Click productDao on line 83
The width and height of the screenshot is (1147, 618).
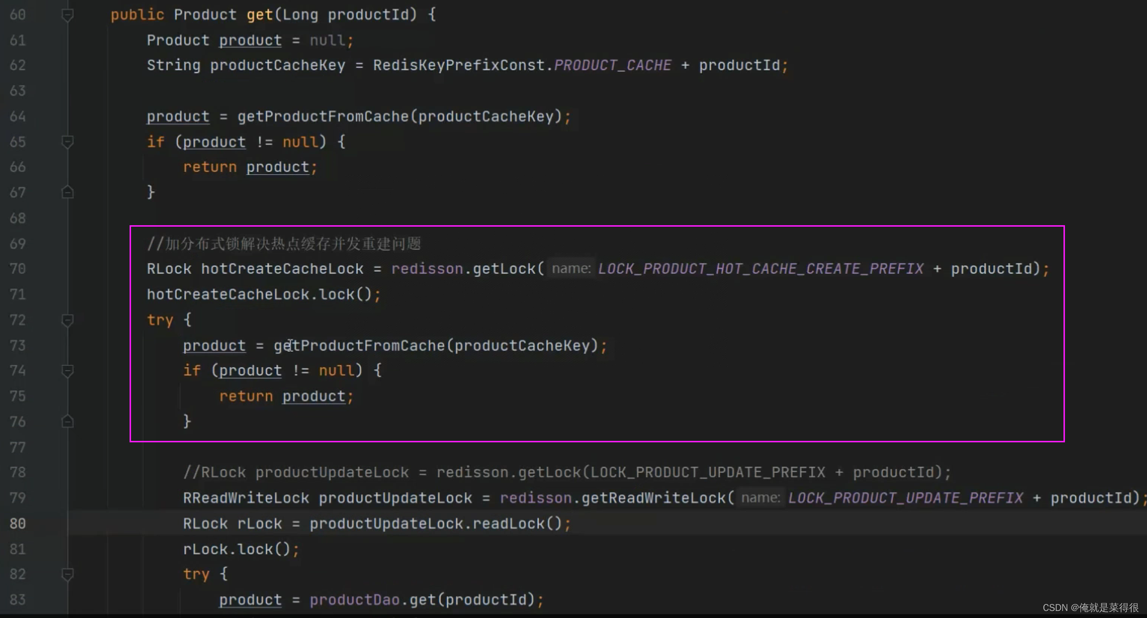click(x=355, y=599)
